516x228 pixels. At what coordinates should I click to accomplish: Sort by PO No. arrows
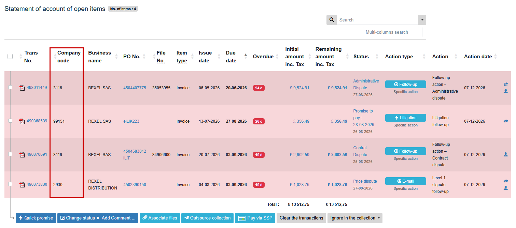144,57
